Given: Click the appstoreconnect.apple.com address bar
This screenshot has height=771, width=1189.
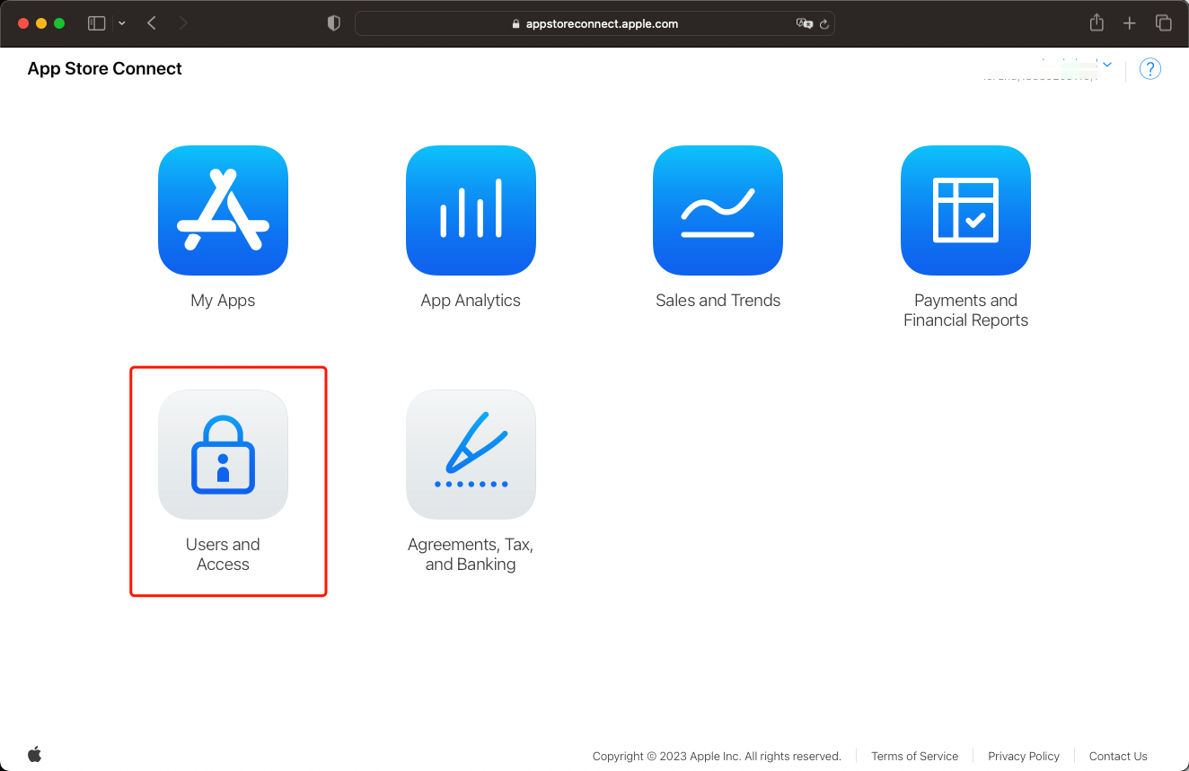Looking at the screenshot, I should click(x=594, y=24).
